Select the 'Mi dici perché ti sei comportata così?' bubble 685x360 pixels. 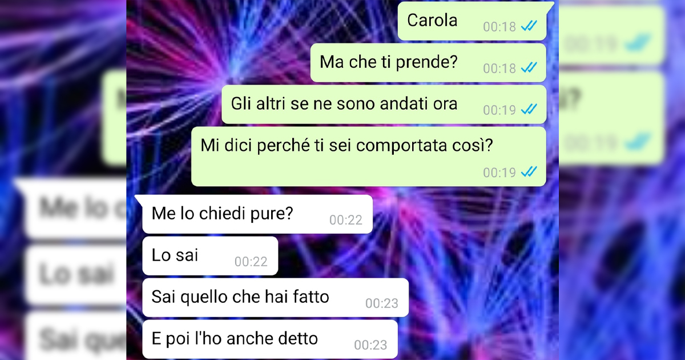pyautogui.click(x=369, y=157)
